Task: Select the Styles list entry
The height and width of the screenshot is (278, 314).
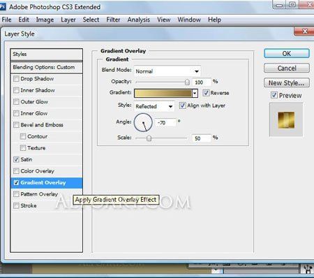Action: click(x=47, y=54)
